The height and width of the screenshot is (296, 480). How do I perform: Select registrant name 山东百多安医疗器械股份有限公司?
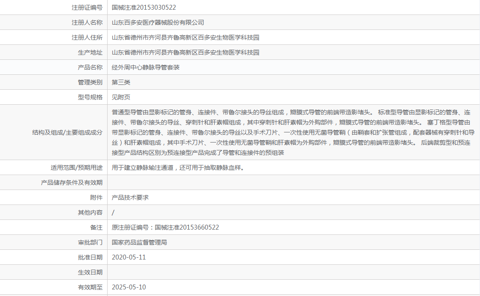pos(158,22)
